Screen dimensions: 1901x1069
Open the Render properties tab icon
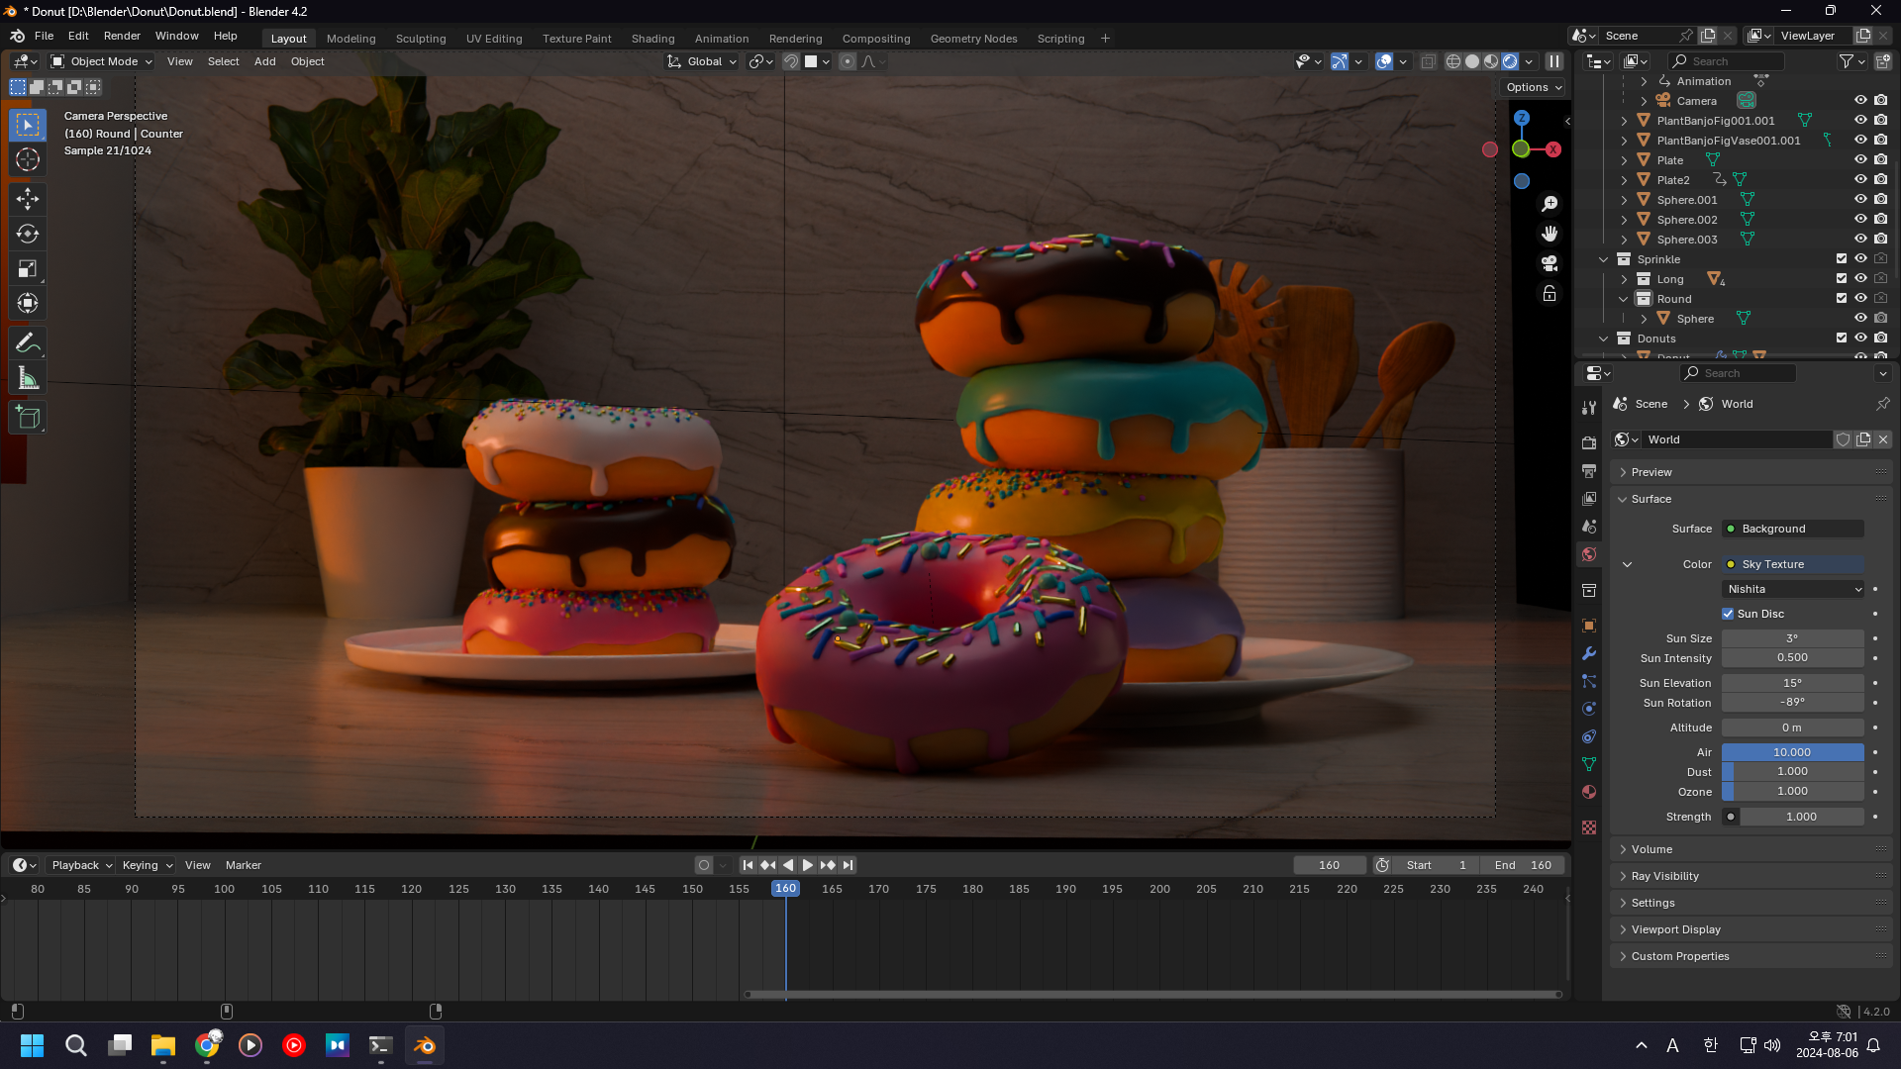[x=1589, y=442]
